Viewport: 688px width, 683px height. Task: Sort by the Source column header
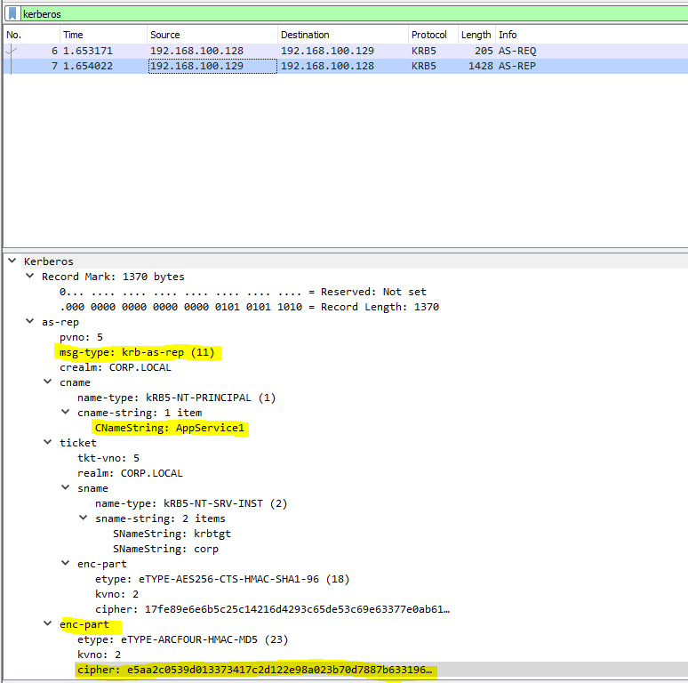(164, 35)
